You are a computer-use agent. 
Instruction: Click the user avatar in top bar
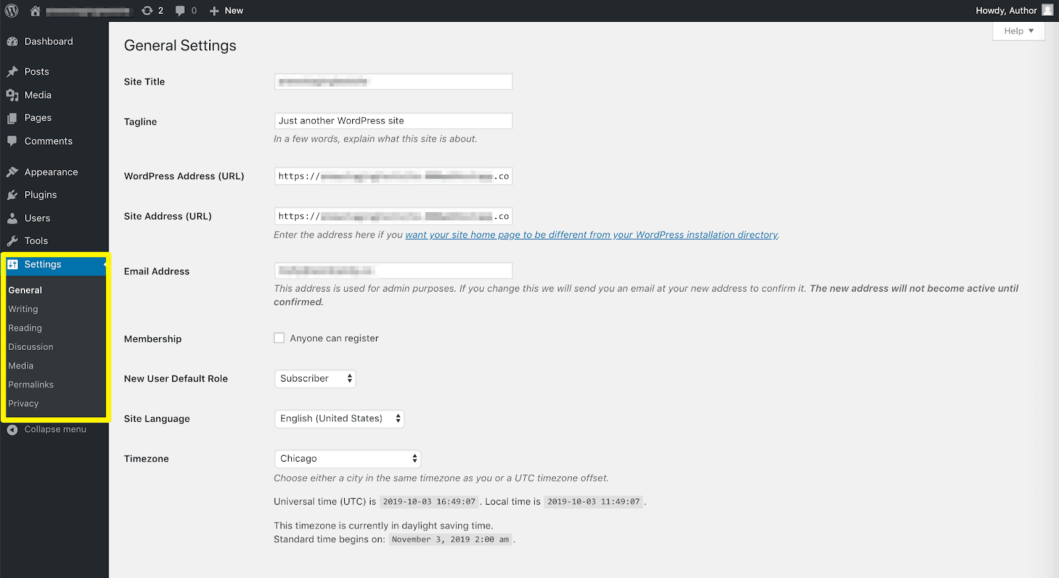[1047, 10]
